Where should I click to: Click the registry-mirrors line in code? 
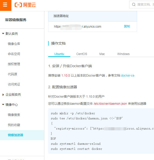pyautogui.click(x=104, y=129)
